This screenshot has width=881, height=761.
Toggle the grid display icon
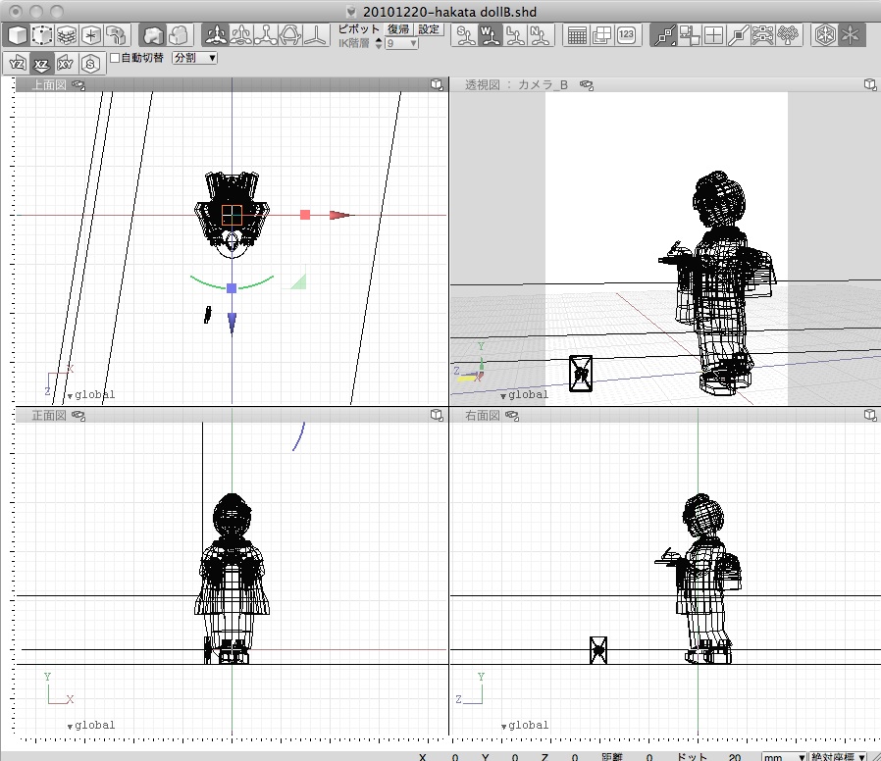click(577, 35)
